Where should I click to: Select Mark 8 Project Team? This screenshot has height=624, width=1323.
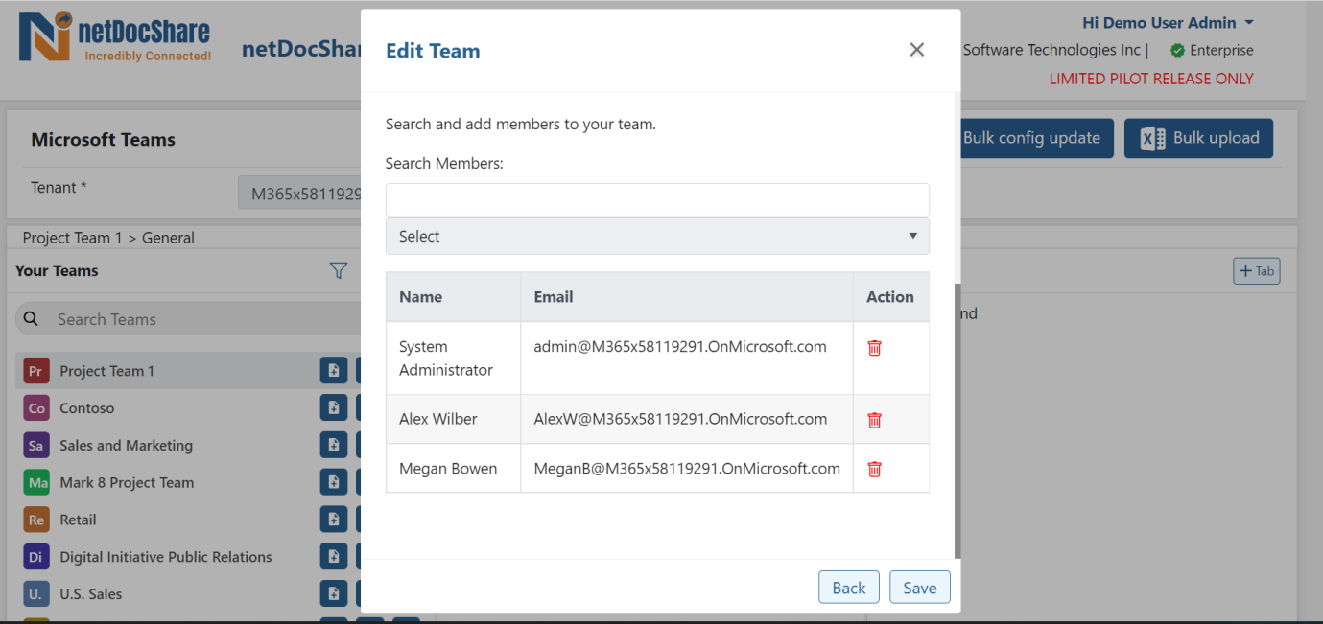(127, 482)
